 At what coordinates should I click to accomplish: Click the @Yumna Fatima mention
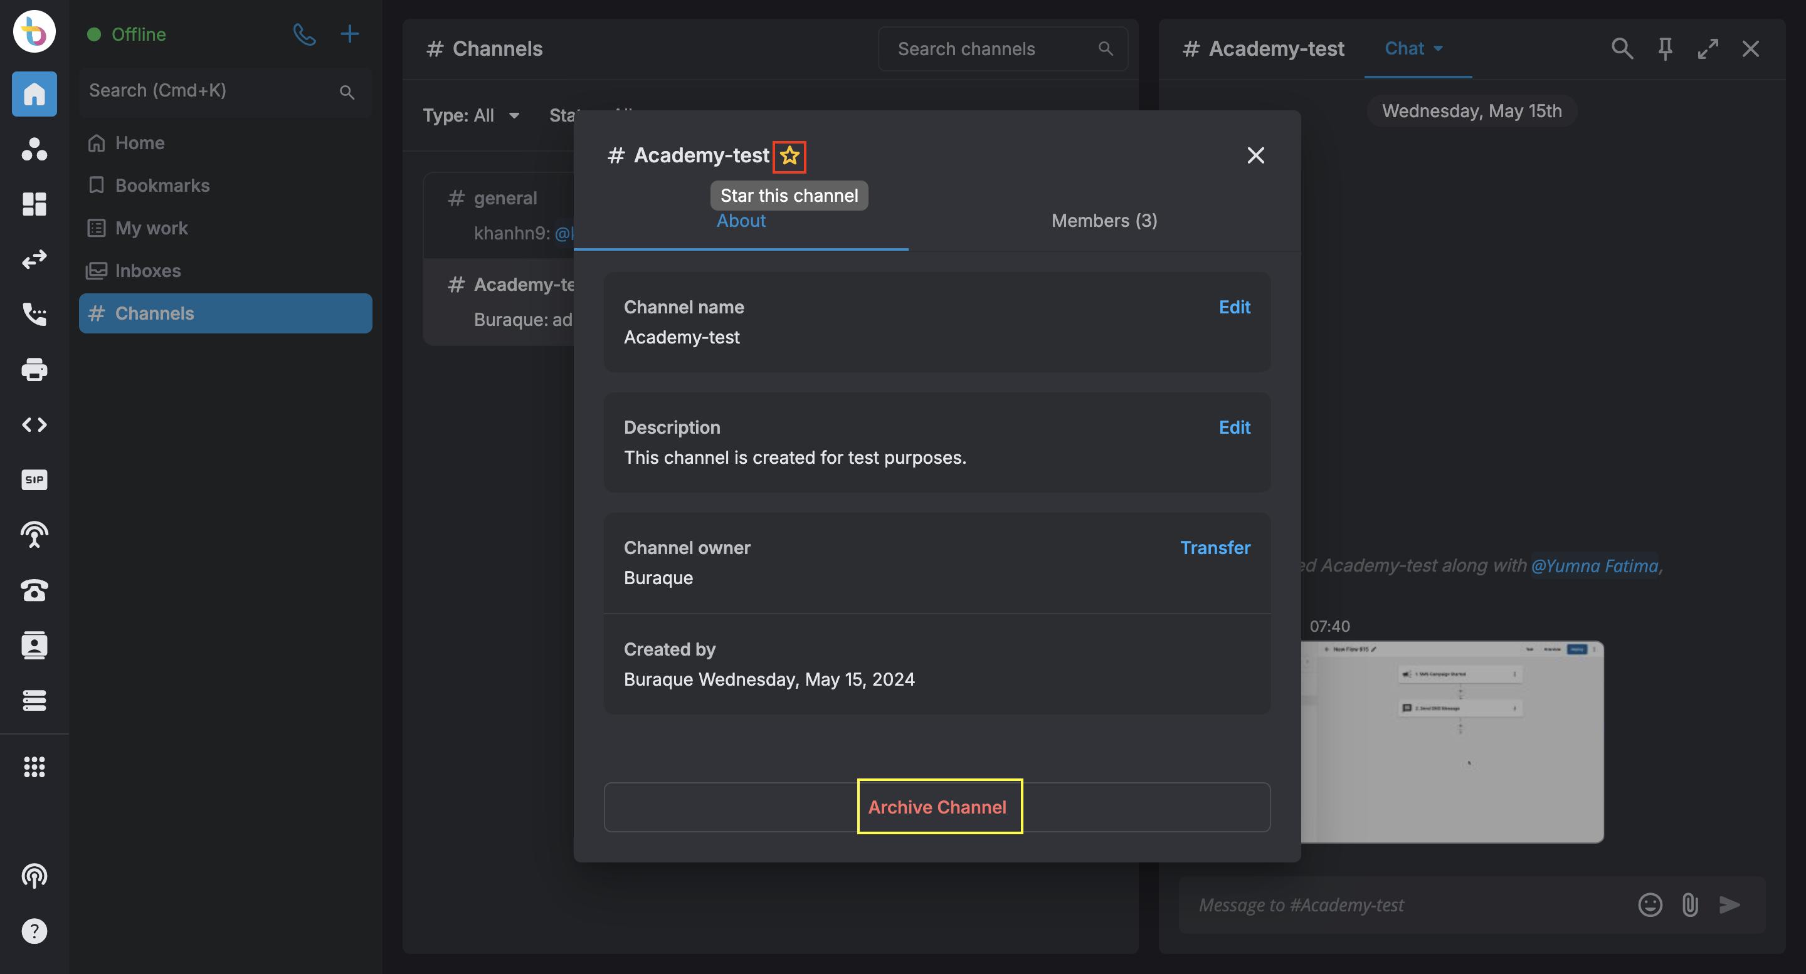(1593, 565)
